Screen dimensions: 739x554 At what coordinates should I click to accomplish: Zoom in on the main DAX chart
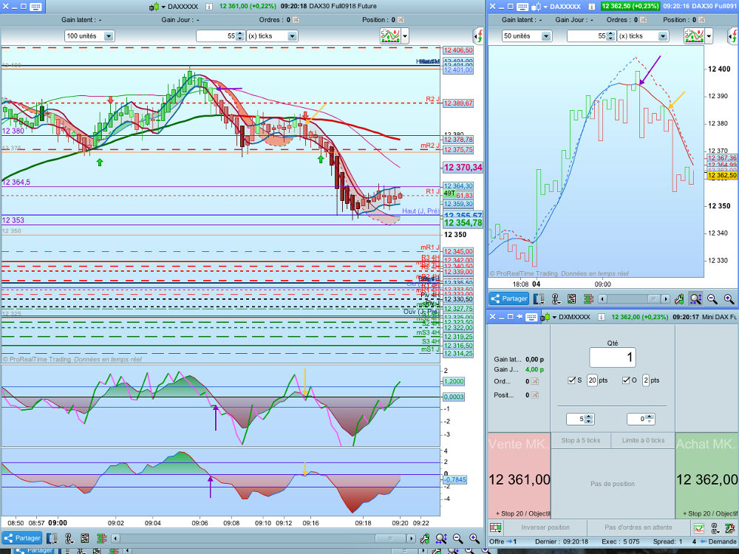(x=474, y=538)
